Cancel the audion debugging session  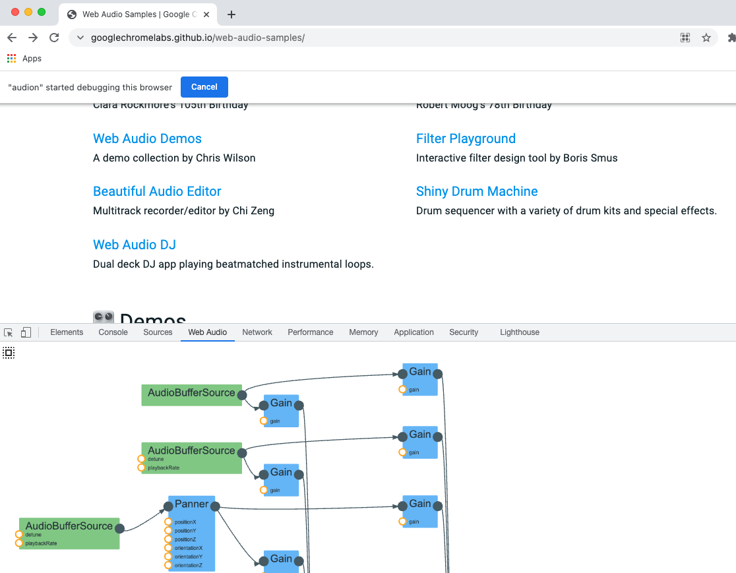[x=204, y=87]
